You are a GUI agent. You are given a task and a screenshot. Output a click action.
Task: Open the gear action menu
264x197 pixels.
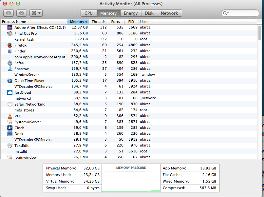36,13
